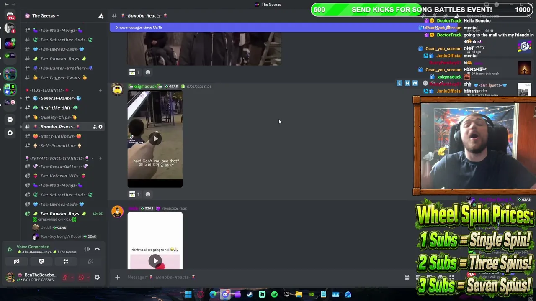
Task: Add reaction to the top video message
Action: [x=148, y=72]
